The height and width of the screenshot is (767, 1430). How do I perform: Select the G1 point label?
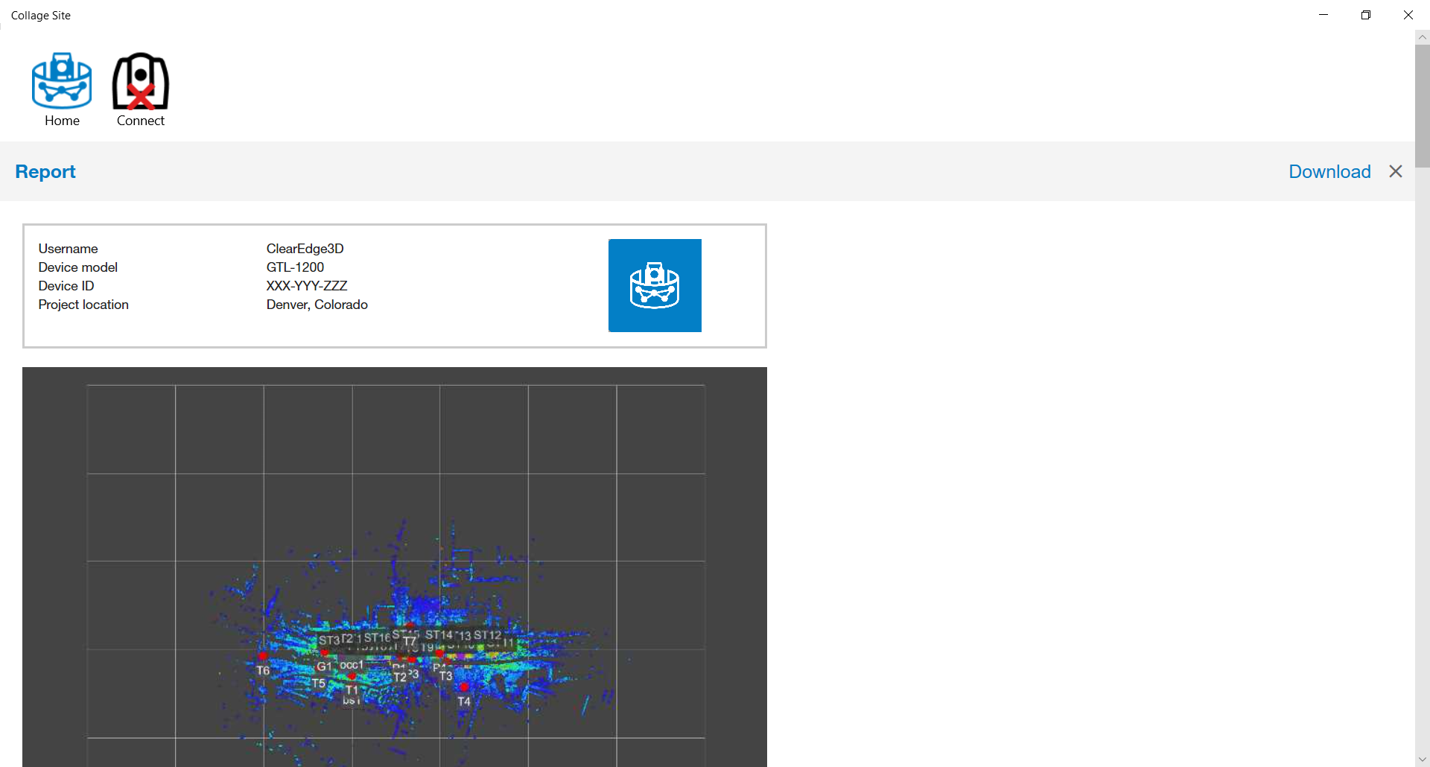pyautogui.click(x=324, y=666)
